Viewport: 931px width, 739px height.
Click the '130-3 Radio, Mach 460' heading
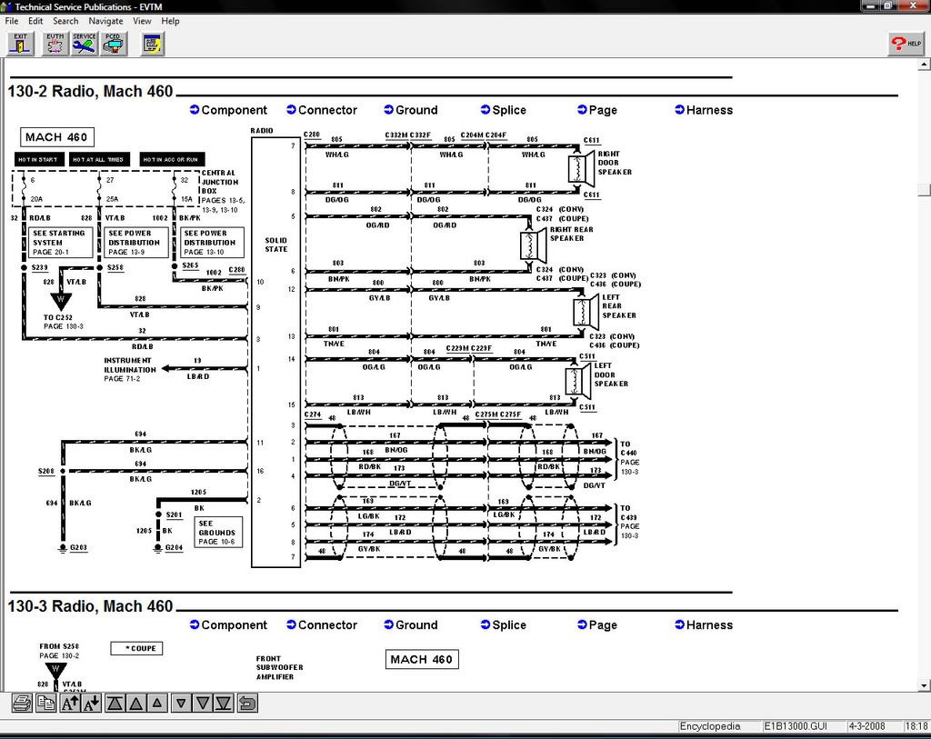click(x=90, y=606)
